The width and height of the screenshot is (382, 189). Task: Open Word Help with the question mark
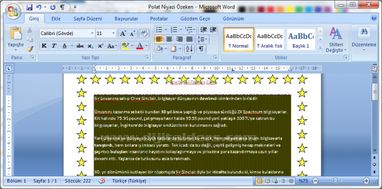click(x=374, y=18)
